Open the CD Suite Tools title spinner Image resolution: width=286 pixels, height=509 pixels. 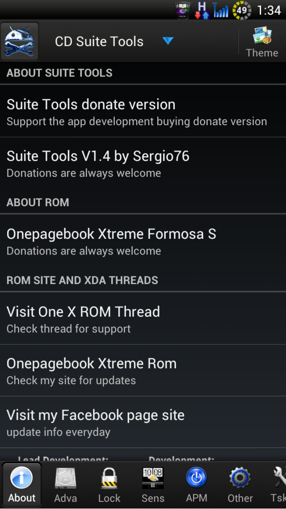[x=112, y=41]
